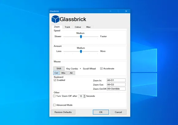Click the 'More' label by Amount slider
This screenshot has width=178, height=125.
[x=103, y=51]
